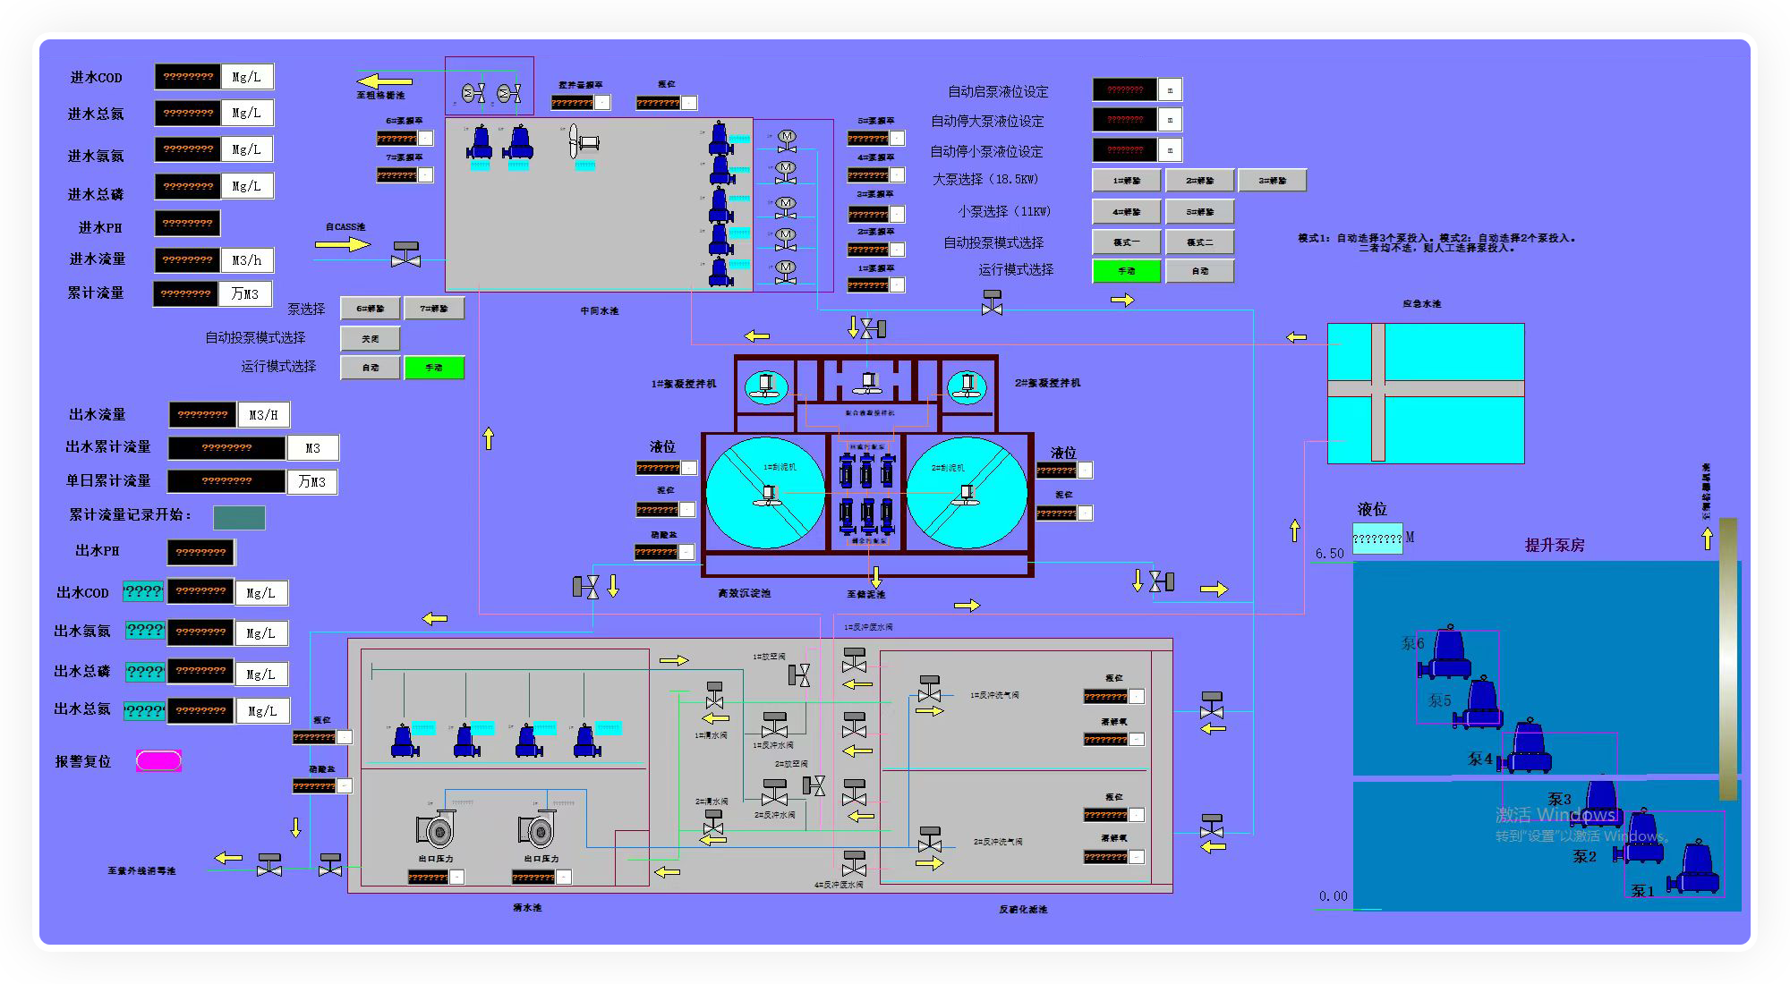
Task: Toggle green 手动 button under 泵选择
Action: click(434, 368)
